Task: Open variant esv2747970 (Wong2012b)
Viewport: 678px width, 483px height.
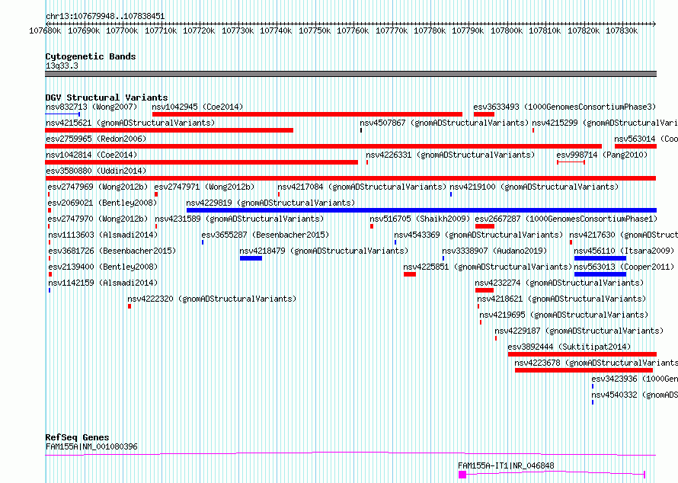Action: click(x=98, y=219)
